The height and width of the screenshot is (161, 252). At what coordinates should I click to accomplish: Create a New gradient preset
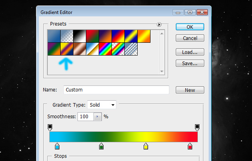190,90
